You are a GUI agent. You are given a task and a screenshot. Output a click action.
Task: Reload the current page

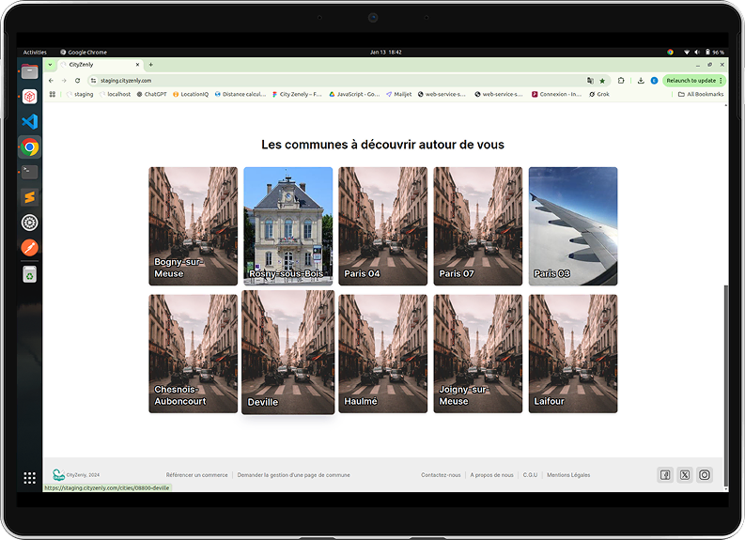point(77,81)
